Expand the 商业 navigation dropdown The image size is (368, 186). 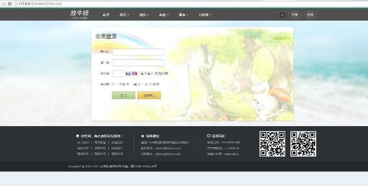[164, 15]
